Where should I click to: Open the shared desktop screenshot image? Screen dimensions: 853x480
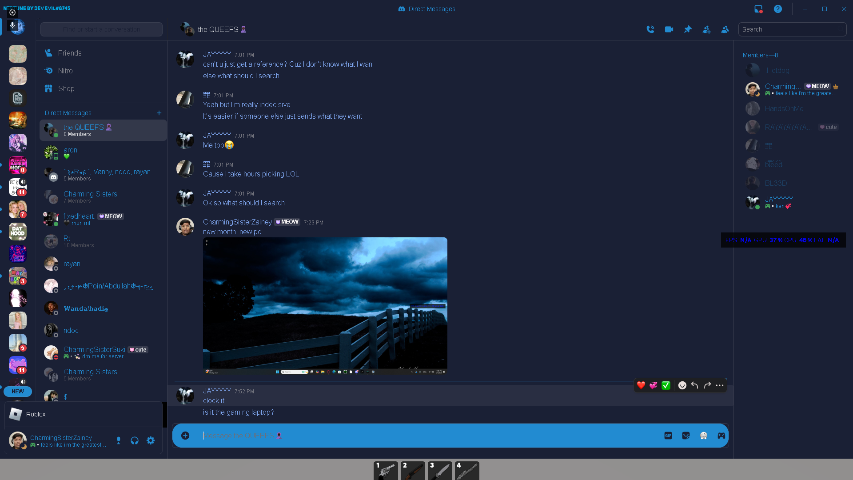click(x=325, y=305)
